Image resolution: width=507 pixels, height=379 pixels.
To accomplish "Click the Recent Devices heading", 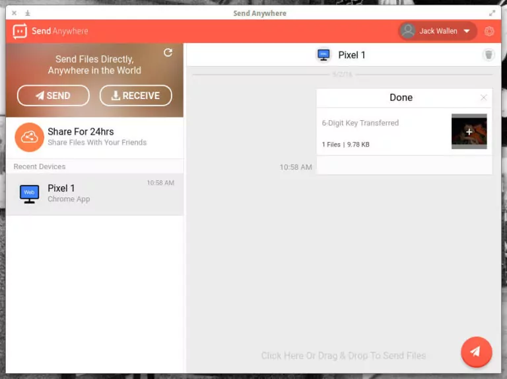I will point(40,166).
